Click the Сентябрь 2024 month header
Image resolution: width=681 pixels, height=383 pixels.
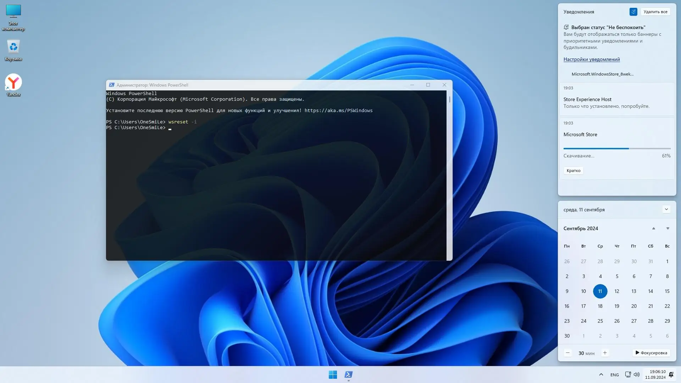(581, 228)
